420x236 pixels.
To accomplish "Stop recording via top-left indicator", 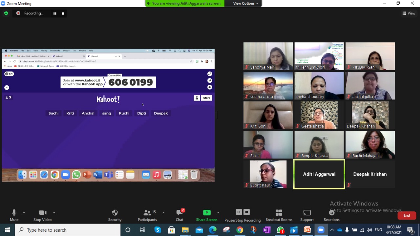I will 63,13.
